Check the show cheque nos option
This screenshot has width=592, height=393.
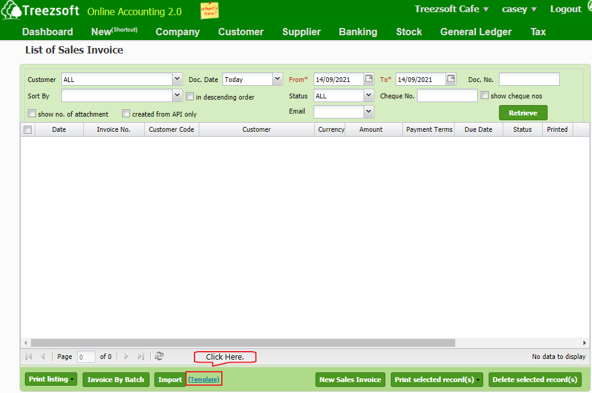[x=484, y=95]
